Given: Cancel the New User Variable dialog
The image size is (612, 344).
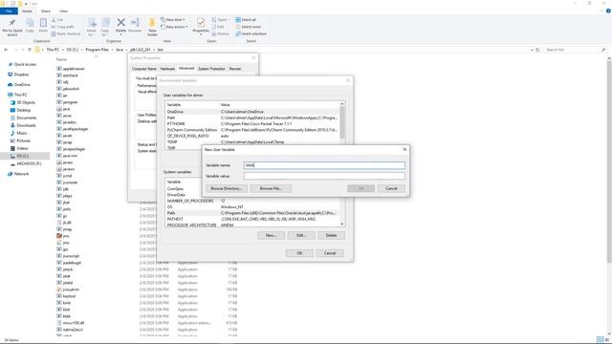Looking at the screenshot, I should (x=391, y=188).
